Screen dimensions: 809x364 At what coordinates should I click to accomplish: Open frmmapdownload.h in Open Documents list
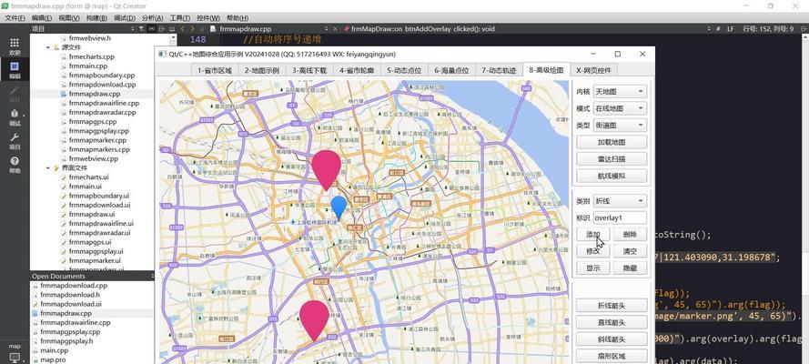[70, 295]
